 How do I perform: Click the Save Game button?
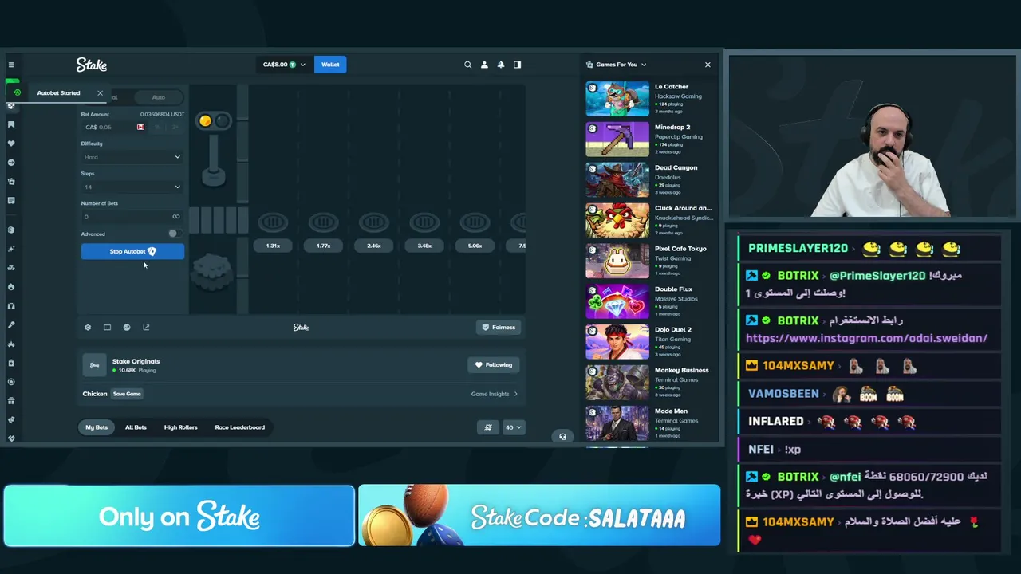[x=127, y=394]
